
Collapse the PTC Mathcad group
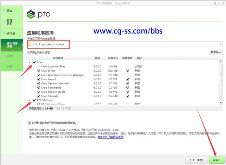[29, 100]
